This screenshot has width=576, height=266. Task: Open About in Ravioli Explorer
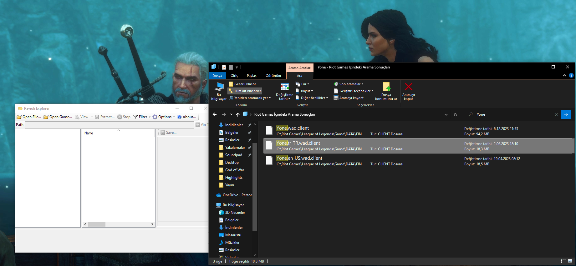pyautogui.click(x=186, y=117)
